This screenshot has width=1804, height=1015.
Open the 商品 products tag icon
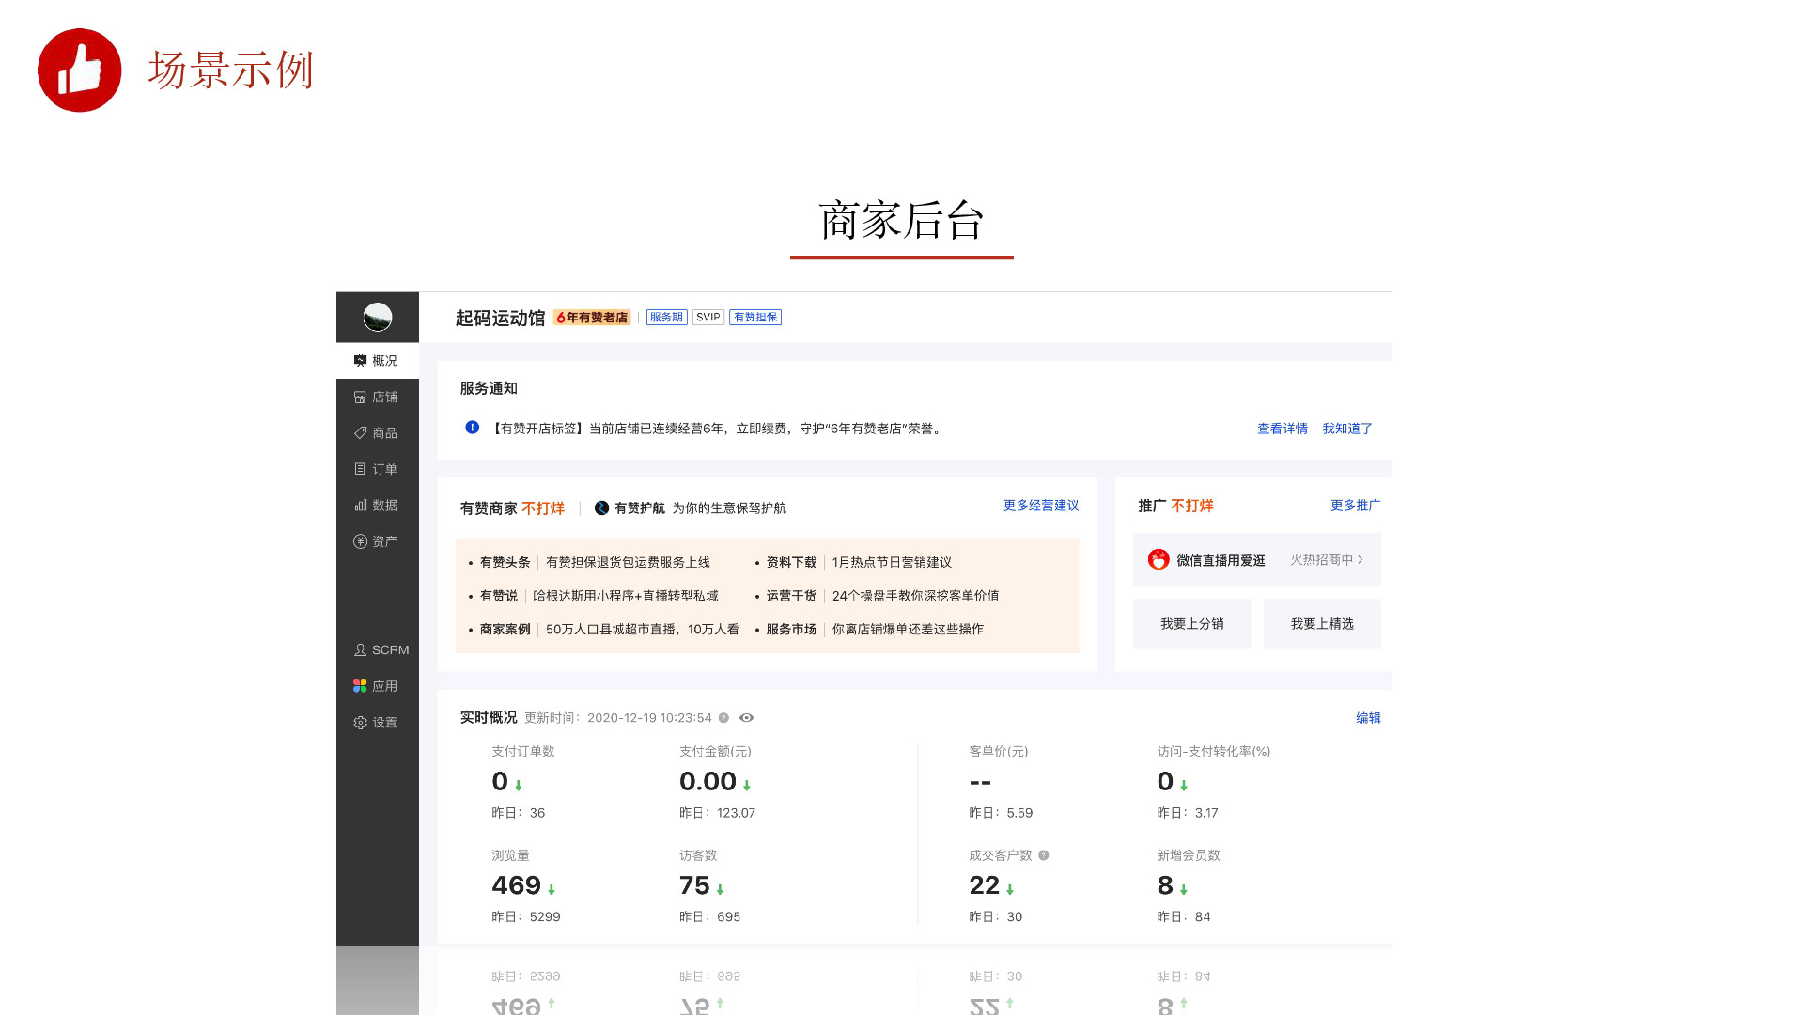pyautogui.click(x=360, y=433)
